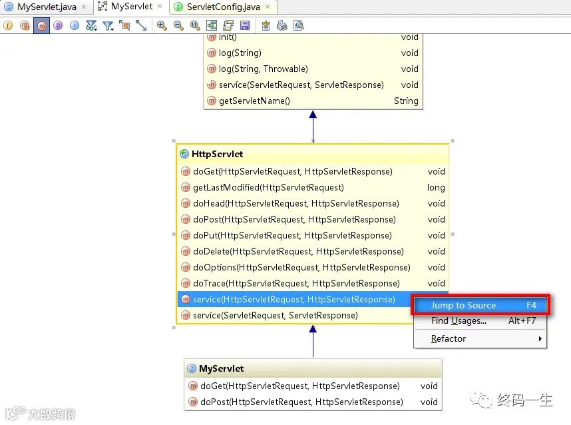Click inheritance arrow from HttpServlet upward
Viewport: 571px width, 425px height.
(313, 126)
